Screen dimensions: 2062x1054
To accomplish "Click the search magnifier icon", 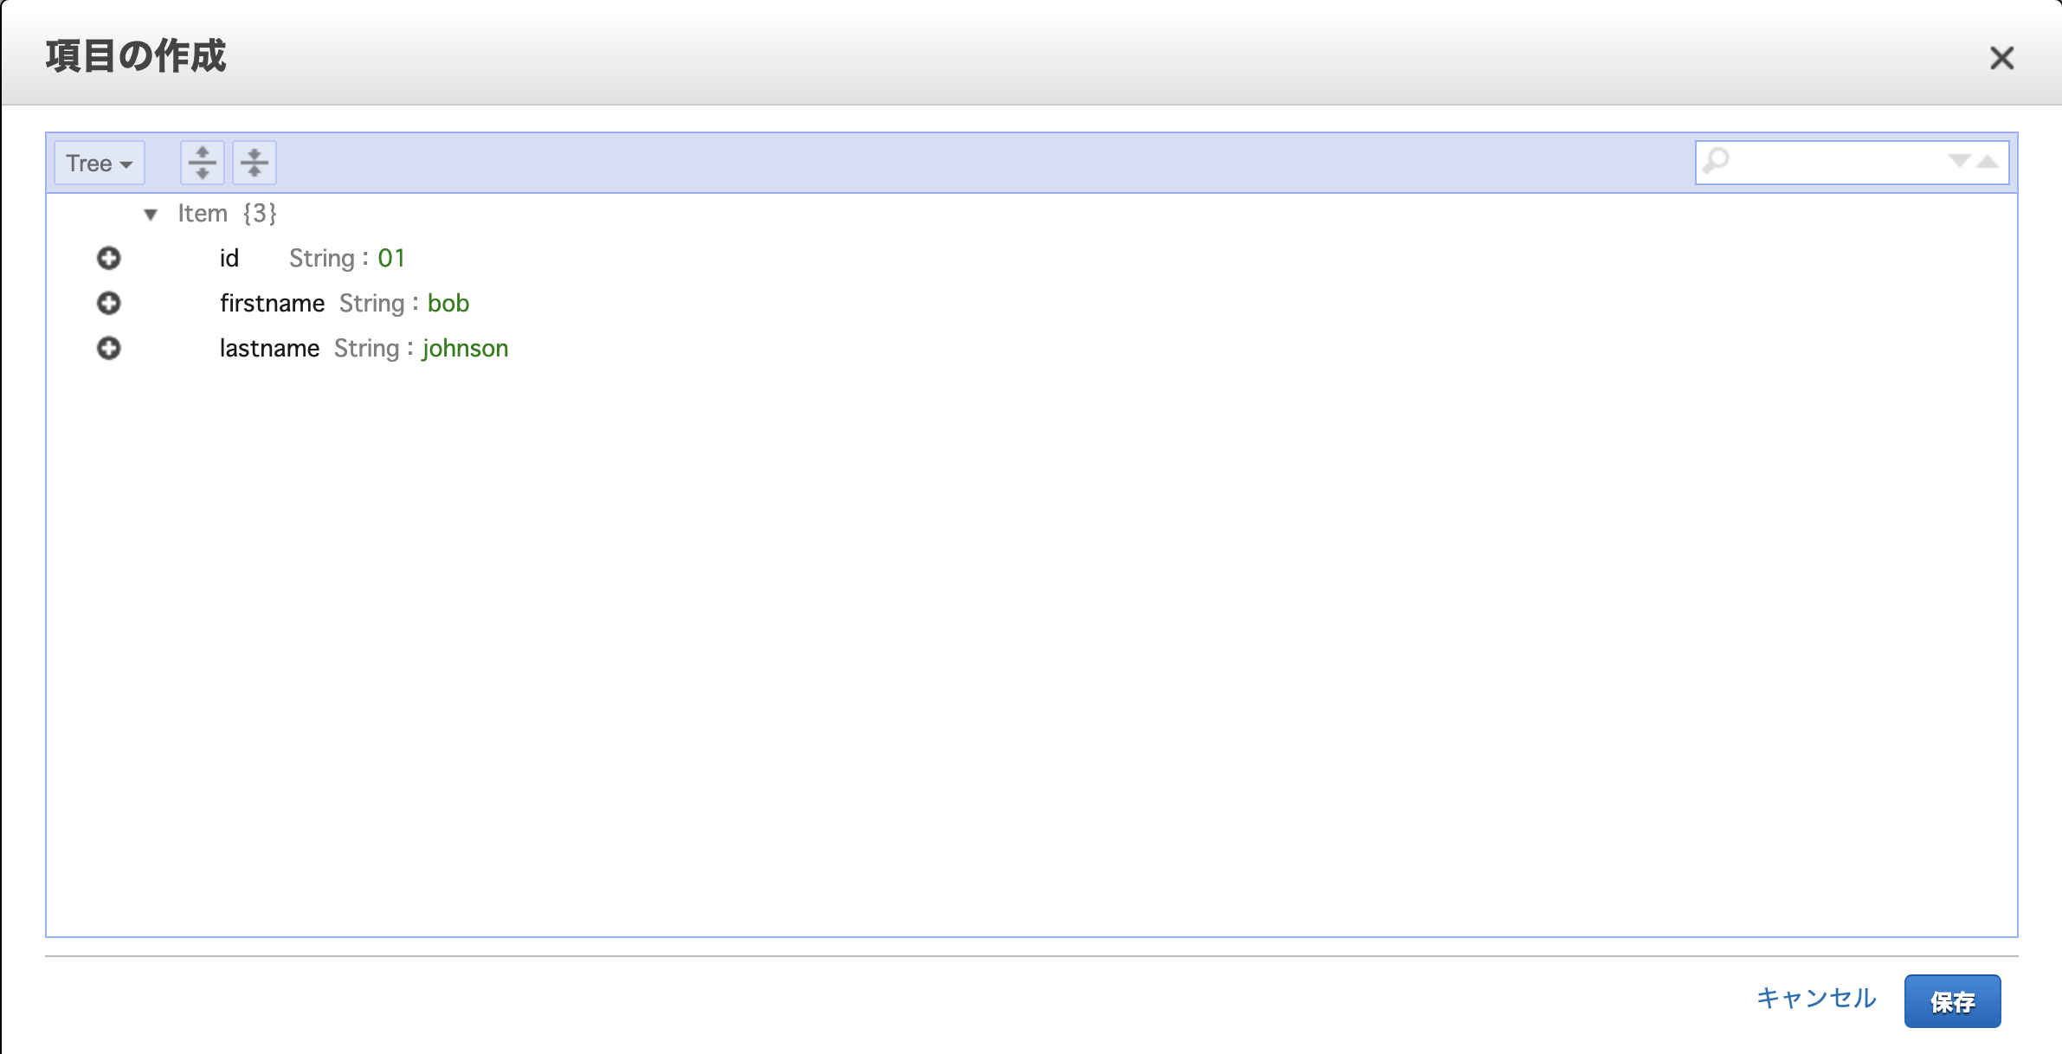I will (x=1716, y=161).
